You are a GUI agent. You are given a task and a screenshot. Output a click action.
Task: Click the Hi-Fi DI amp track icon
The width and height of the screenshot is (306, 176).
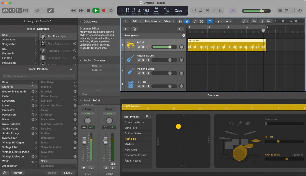coord(131,84)
